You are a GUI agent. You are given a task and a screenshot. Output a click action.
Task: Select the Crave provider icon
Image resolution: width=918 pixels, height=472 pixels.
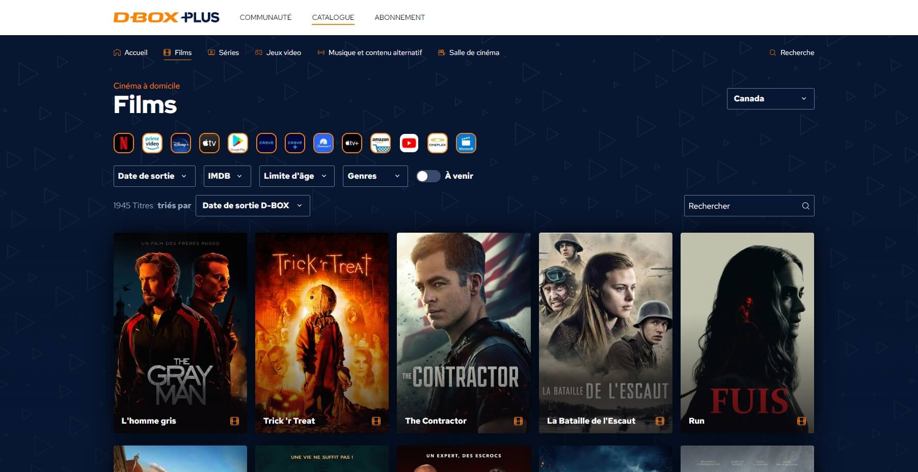pos(266,143)
